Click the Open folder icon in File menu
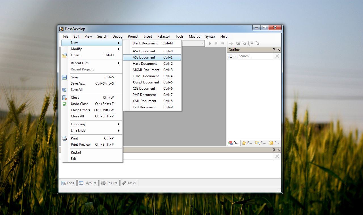The width and height of the screenshot is (363, 215). pos(64,55)
